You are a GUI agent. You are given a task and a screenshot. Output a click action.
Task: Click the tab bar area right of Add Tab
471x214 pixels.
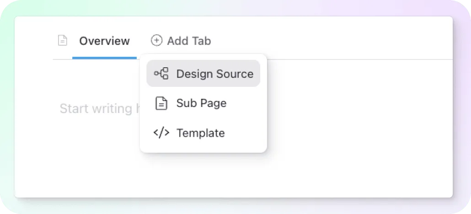[x=331, y=41]
